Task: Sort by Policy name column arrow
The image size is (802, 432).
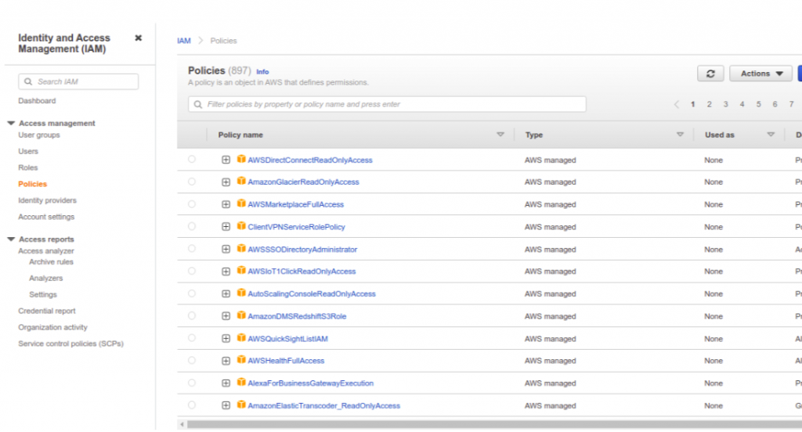Action: pyautogui.click(x=500, y=135)
